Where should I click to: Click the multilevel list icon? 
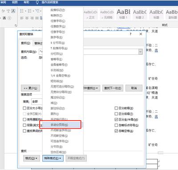[37, 11]
